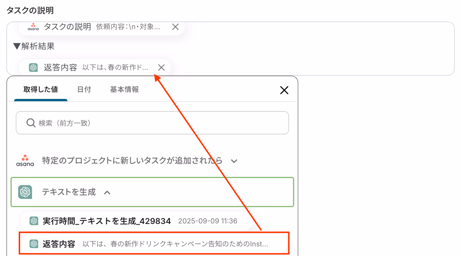Click the ChatGPT icon beside 実行時間_テキストを生成_429834
This screenshot has width=460, height=256.
coord(34,221)
